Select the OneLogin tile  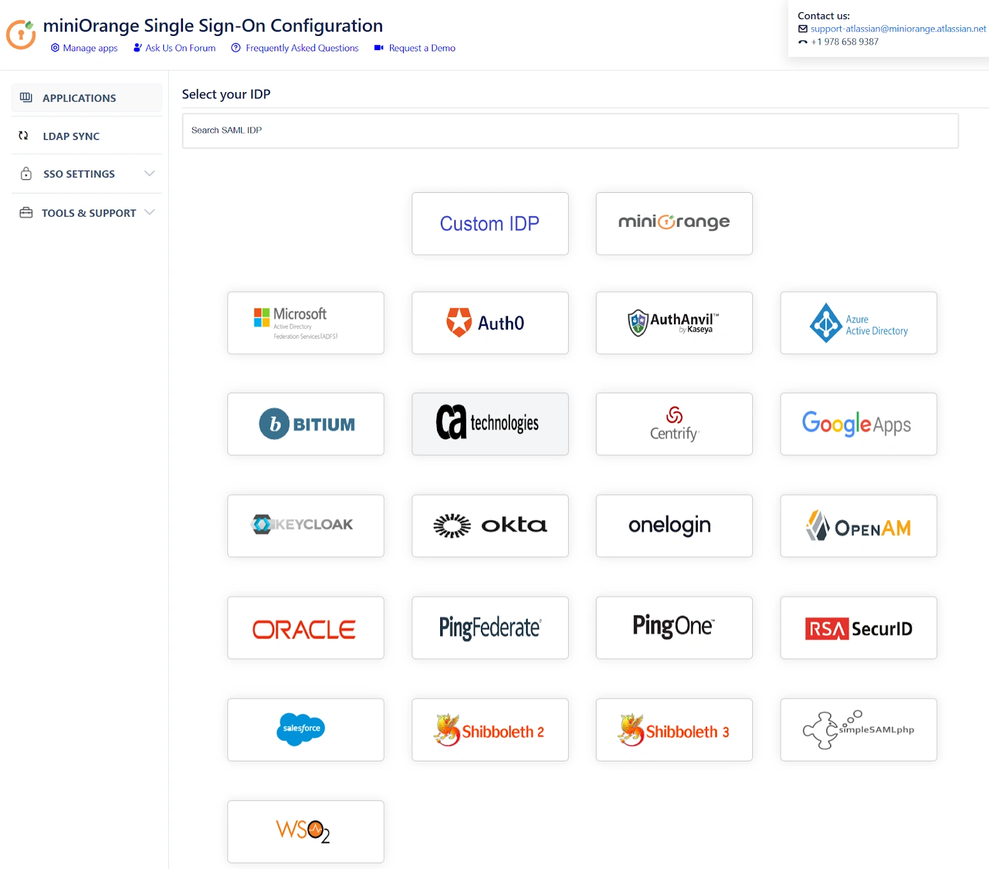674,526
